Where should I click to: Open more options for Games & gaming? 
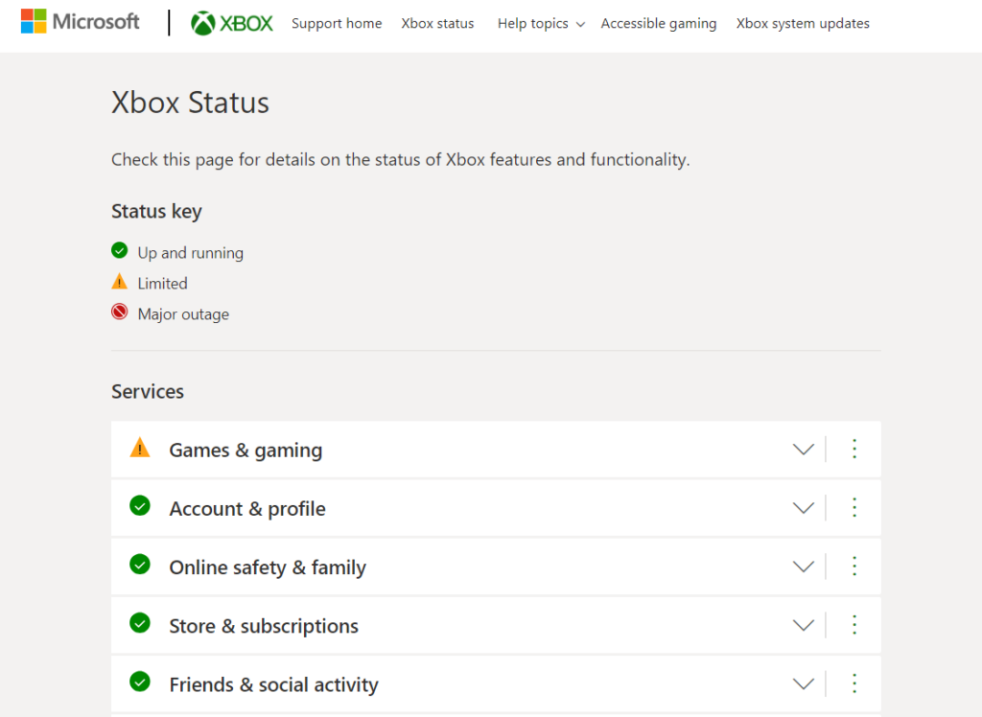[854, 449]
